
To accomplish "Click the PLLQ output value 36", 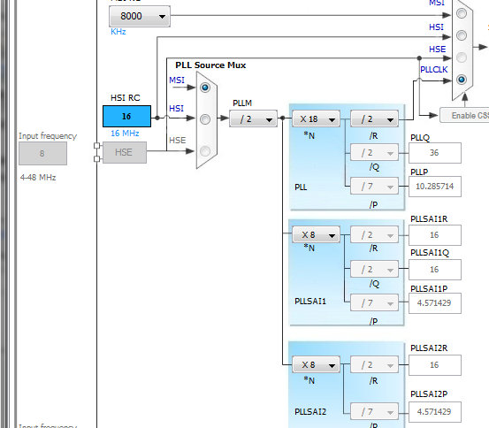I will (x=435, y=153).
